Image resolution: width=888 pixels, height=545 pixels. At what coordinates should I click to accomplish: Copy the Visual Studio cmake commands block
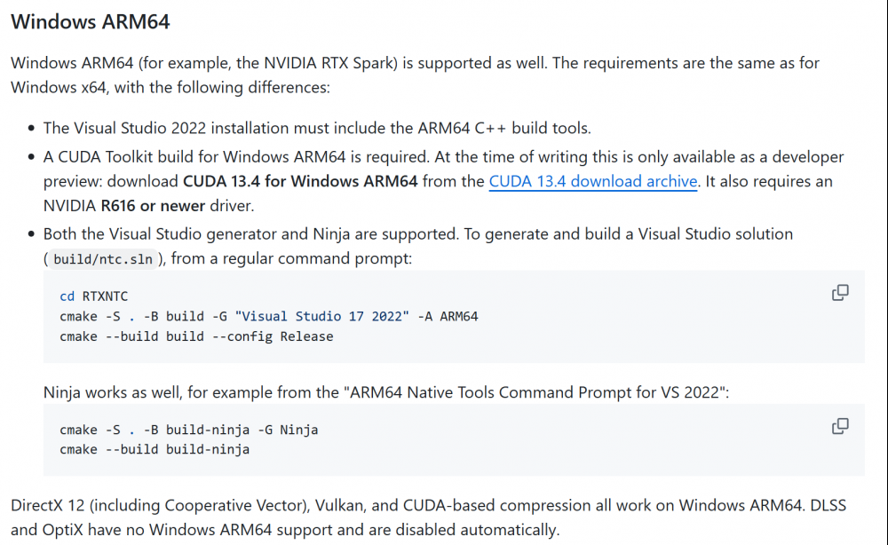pyautogui.click(x=840, y=293)
